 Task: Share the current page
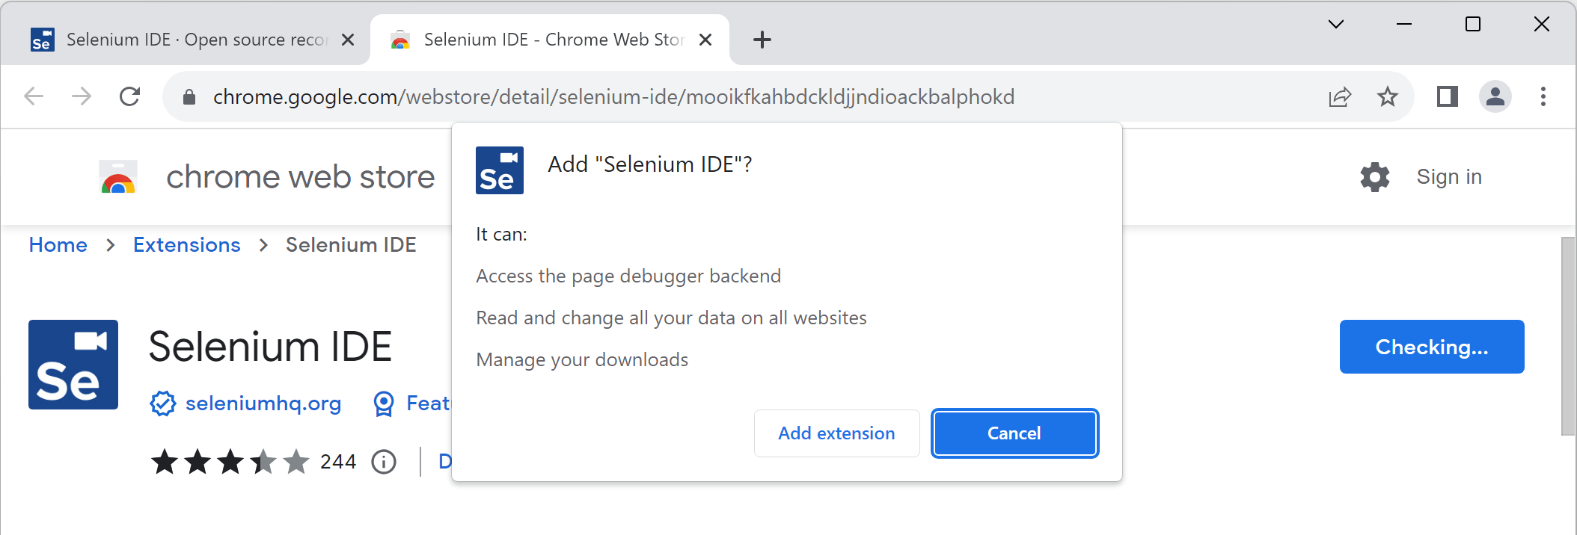(1338, 96)
